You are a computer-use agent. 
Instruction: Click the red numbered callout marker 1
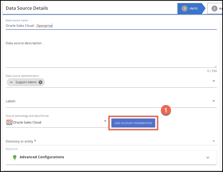pos(165,110)
